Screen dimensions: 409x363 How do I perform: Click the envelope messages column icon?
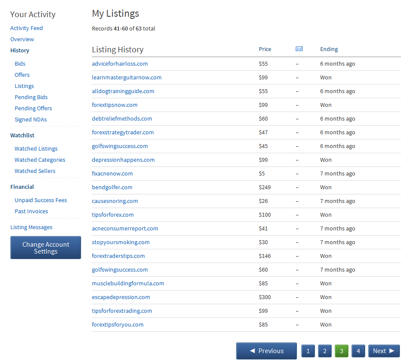click(299, 49)
